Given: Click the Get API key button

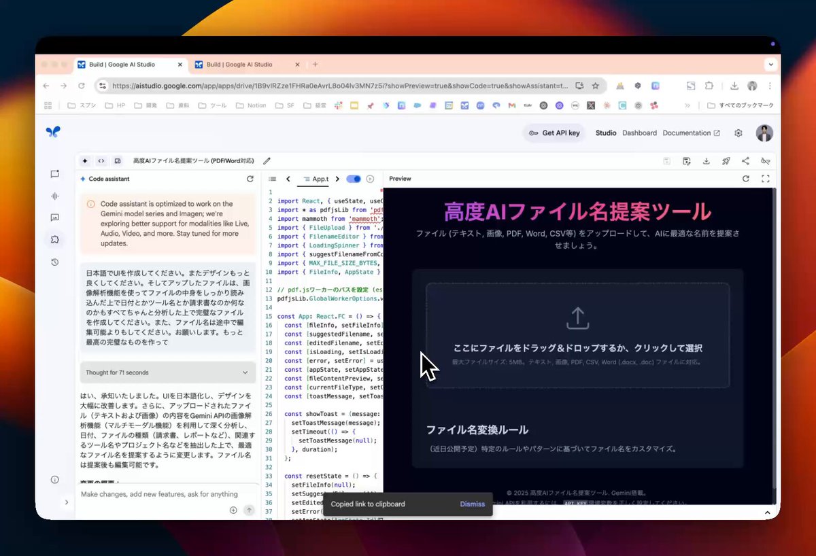Looking at the screenshot, I should 554,133.
